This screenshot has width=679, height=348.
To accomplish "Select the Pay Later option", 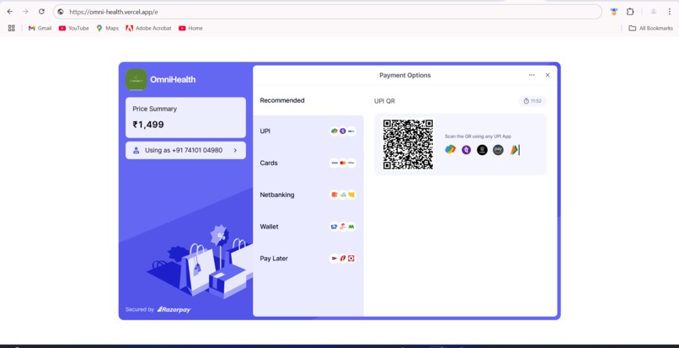I will (307, 259).
